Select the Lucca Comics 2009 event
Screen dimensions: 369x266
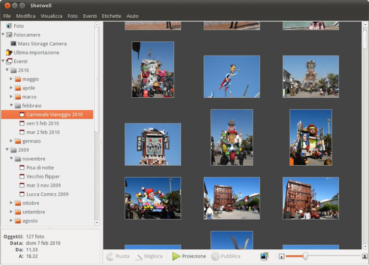pos(47,194)
